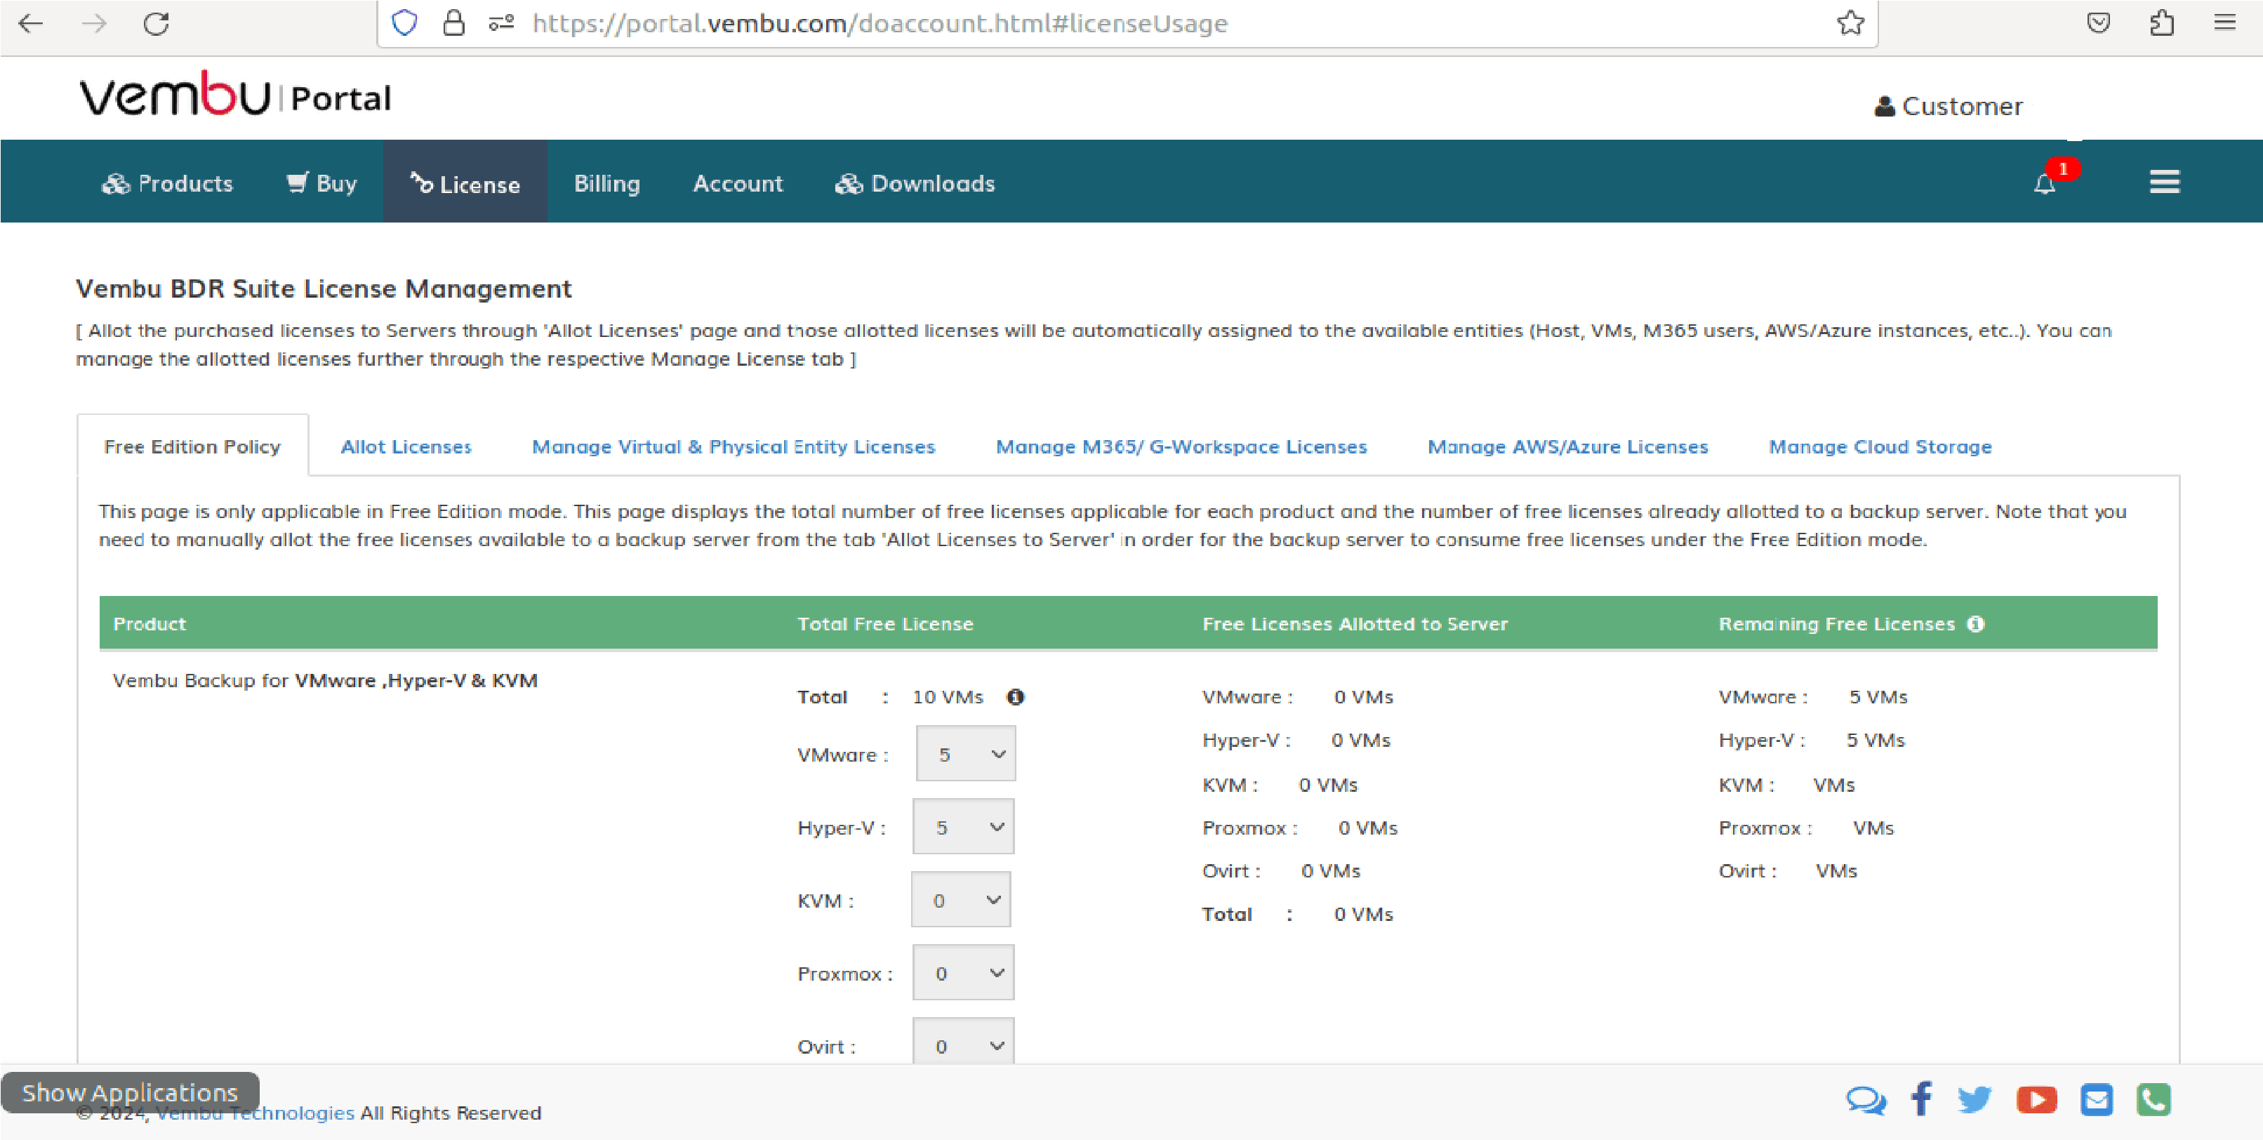Open browser extensions puzzle icon
Image resolution: width=2263 pixels, height=1140 pixels.
[2162, 23]
